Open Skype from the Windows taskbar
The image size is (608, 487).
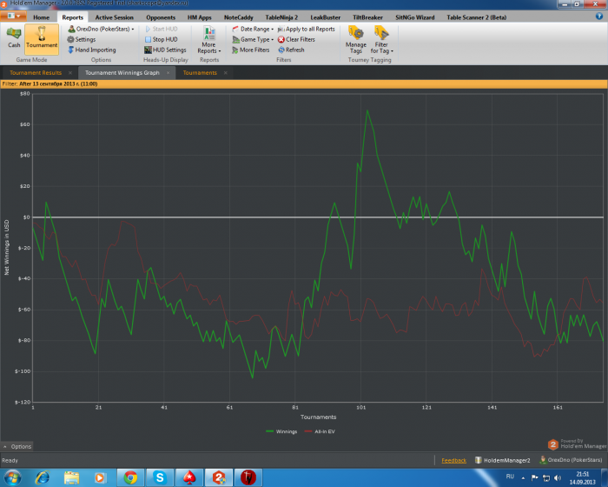pyautogui.click(x=160, y=477)
